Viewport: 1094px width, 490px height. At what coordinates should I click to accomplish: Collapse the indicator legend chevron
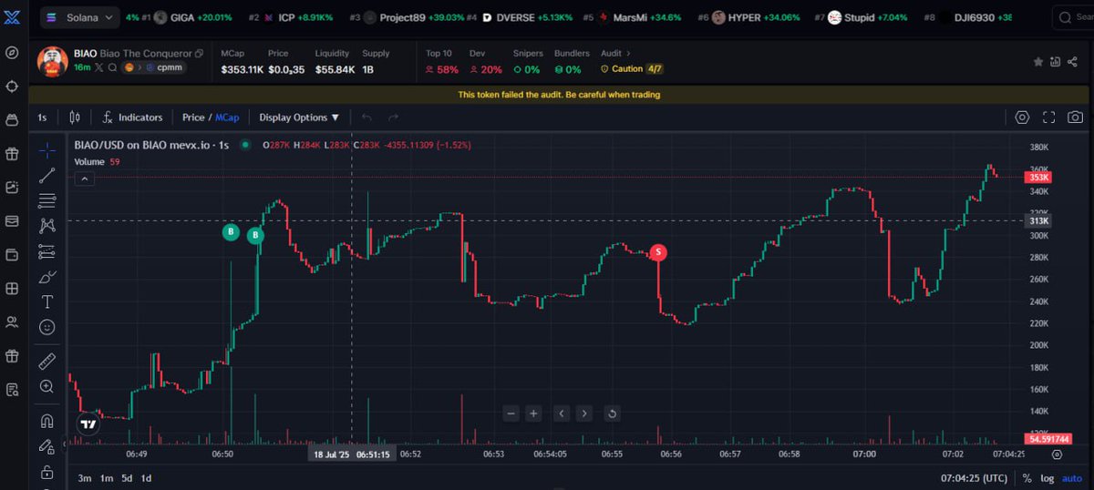pos(84,179)
